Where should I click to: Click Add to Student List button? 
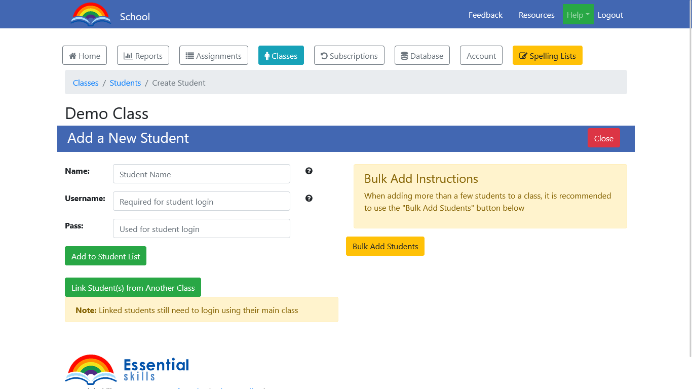point(105,256)
